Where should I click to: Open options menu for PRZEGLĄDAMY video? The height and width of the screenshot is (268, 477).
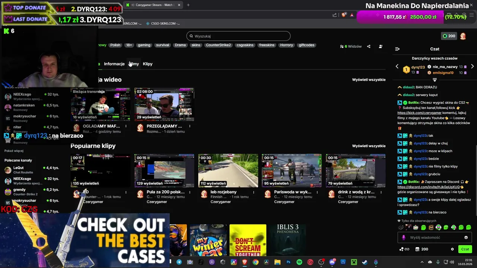(x=190, y=126)
